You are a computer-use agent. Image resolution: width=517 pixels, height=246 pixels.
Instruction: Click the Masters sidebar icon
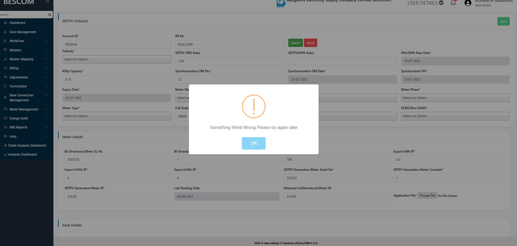point(5,50)
